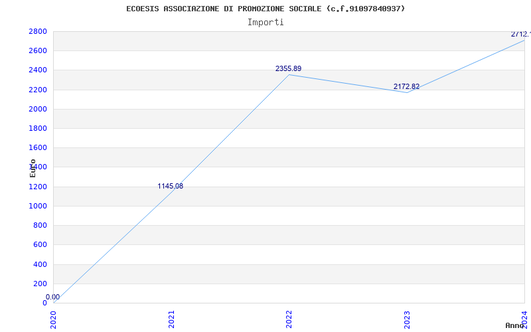Select the 2355.89 data label
Viewport: 531px width, 332px height.
(288, 68)
